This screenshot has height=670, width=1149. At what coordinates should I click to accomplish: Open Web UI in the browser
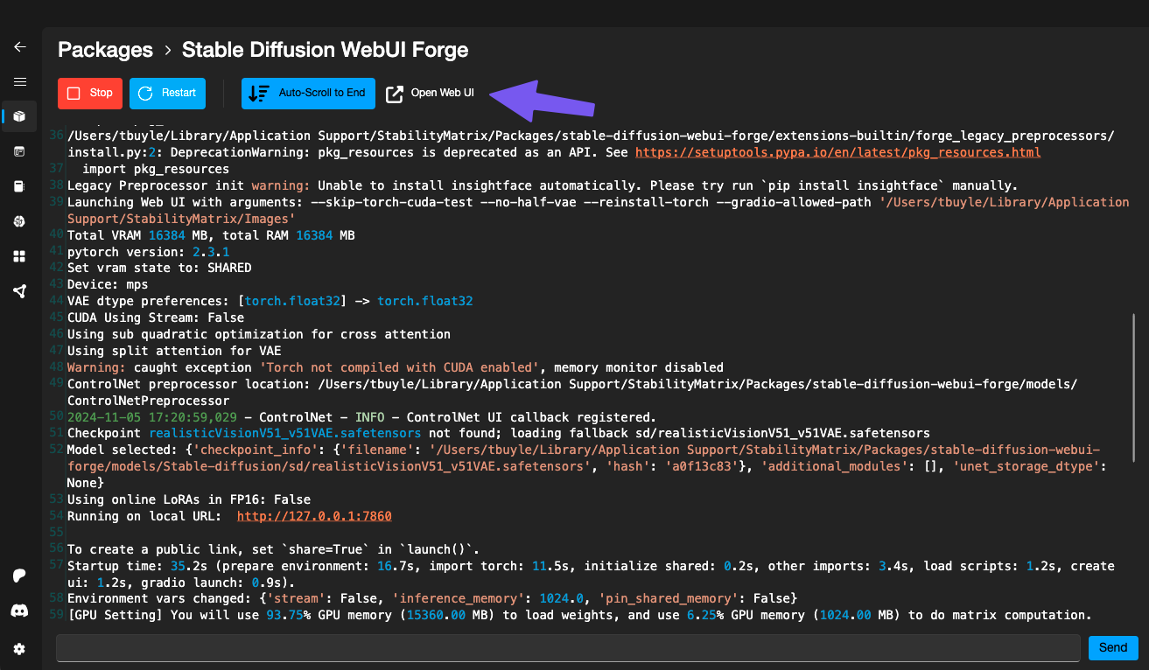coord(431,94)
